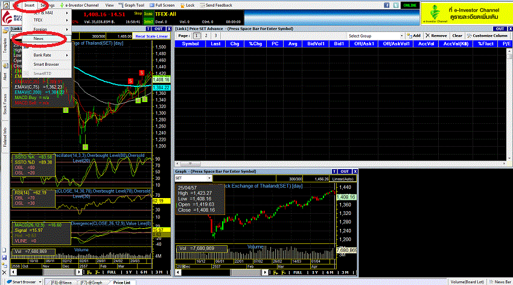Go to page 2 of the price list

(x=206, y=36)
